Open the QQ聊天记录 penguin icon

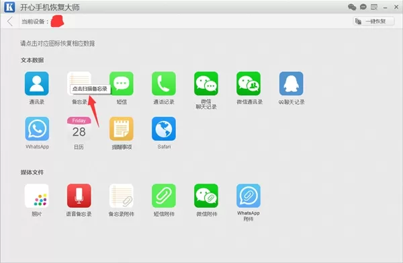[292, 83]
